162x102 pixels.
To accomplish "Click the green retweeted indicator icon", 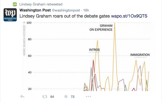I will [x=15, y=4].
